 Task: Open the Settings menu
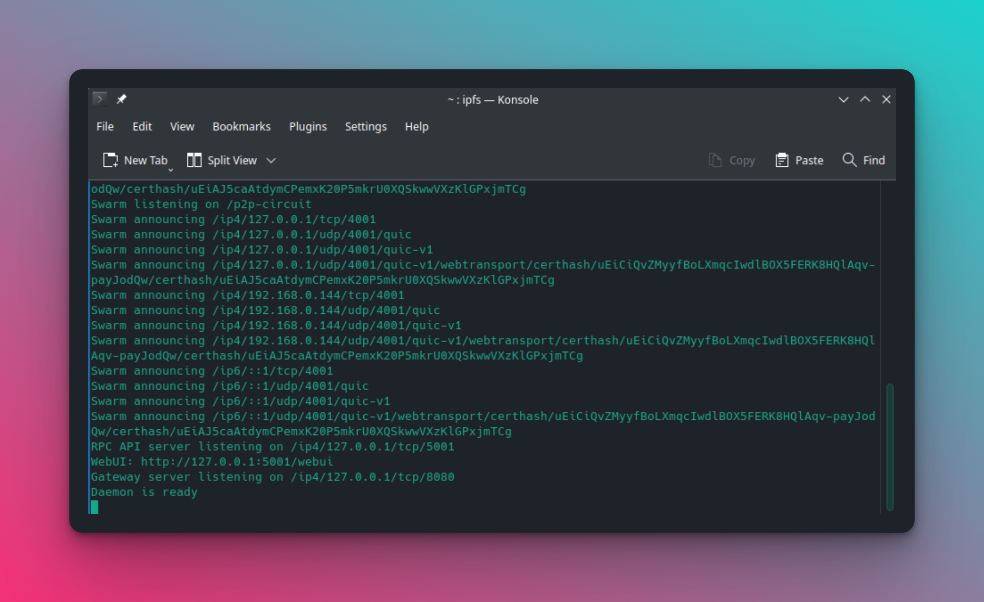coord(366,126)
